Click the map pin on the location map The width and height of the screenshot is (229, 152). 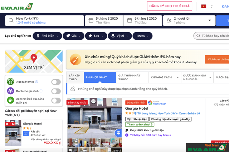point(34,59)
